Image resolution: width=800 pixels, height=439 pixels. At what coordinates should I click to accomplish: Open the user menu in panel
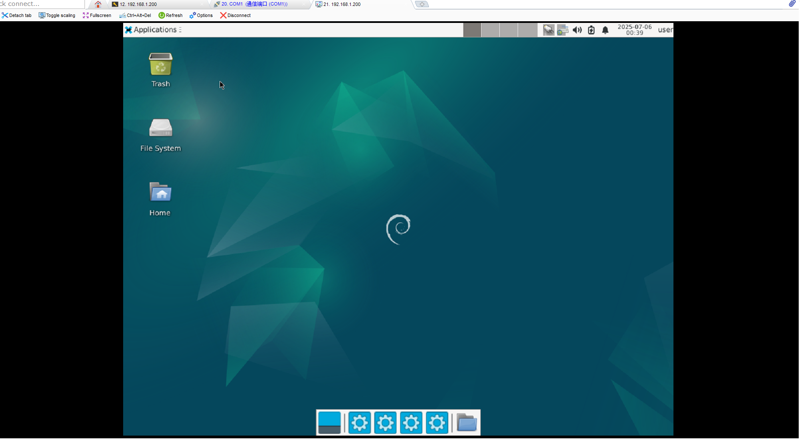pos(665,30)
